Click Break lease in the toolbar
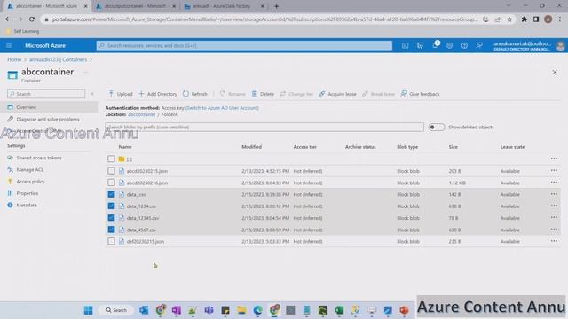 point(379,94)
